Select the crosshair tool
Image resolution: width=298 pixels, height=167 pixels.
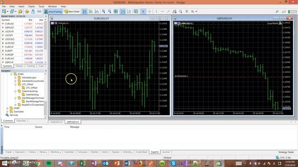[149, 12]
